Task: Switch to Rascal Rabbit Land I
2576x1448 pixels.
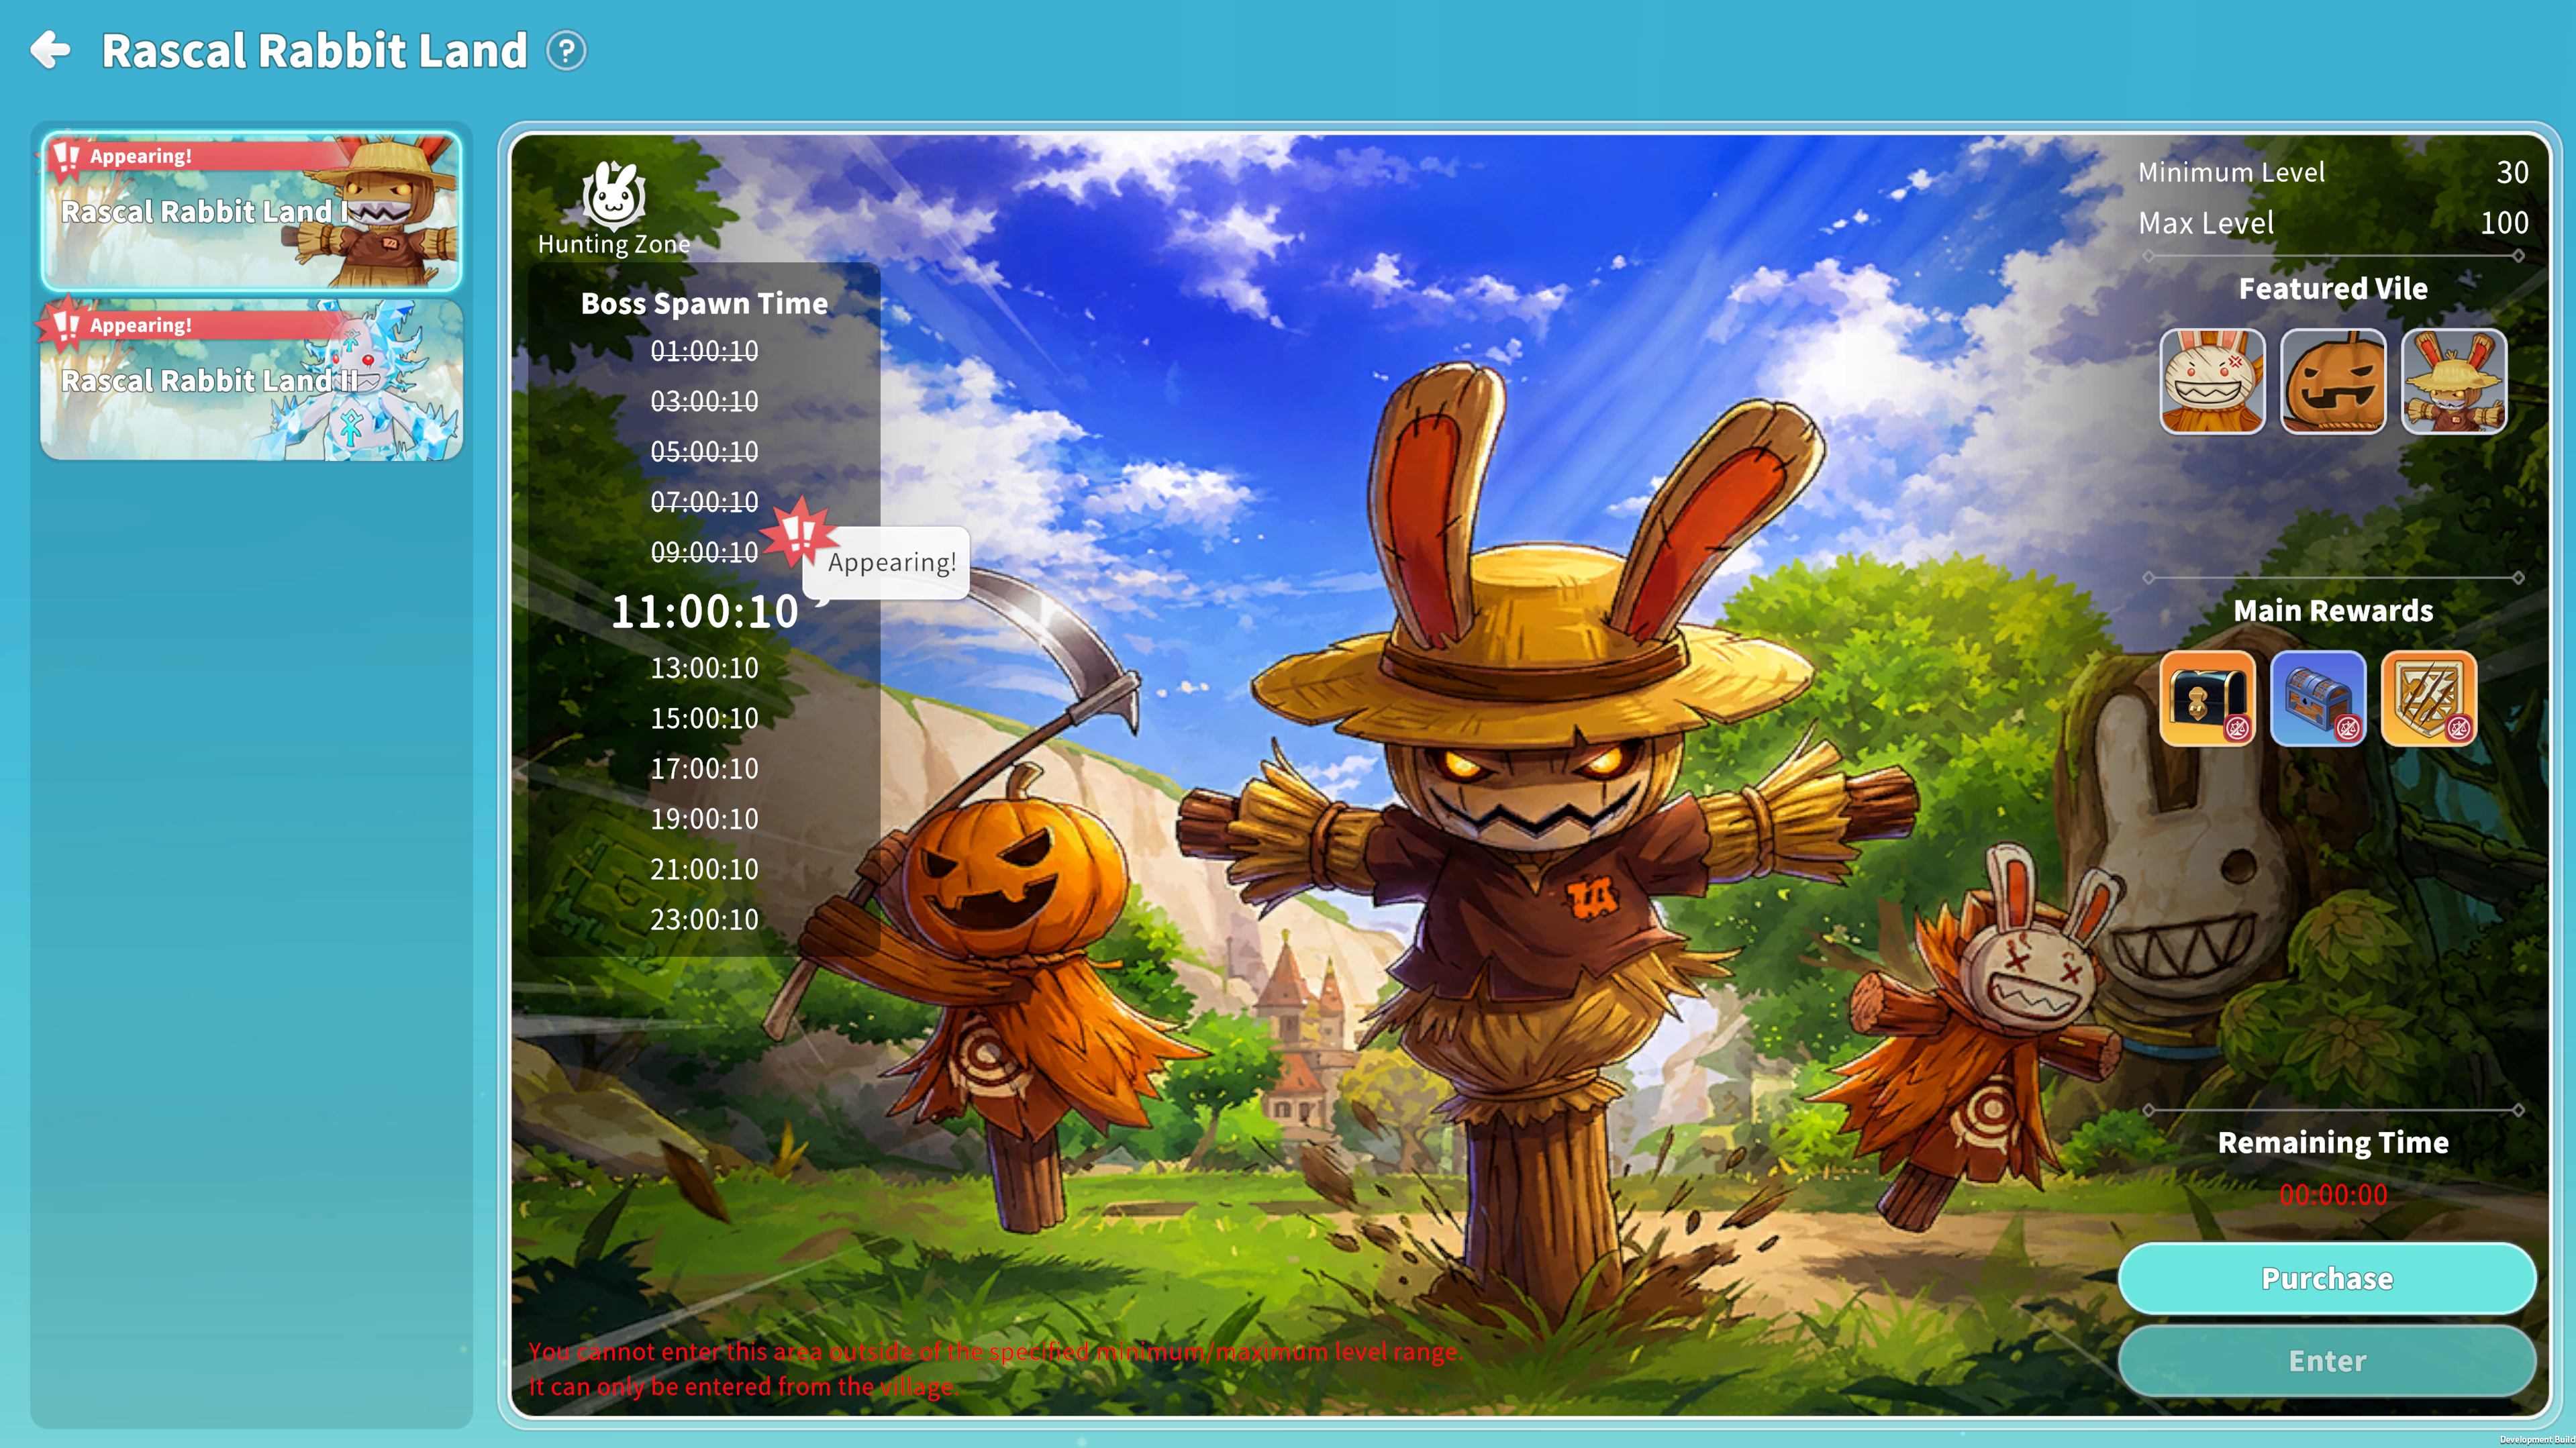Action: 251,211
